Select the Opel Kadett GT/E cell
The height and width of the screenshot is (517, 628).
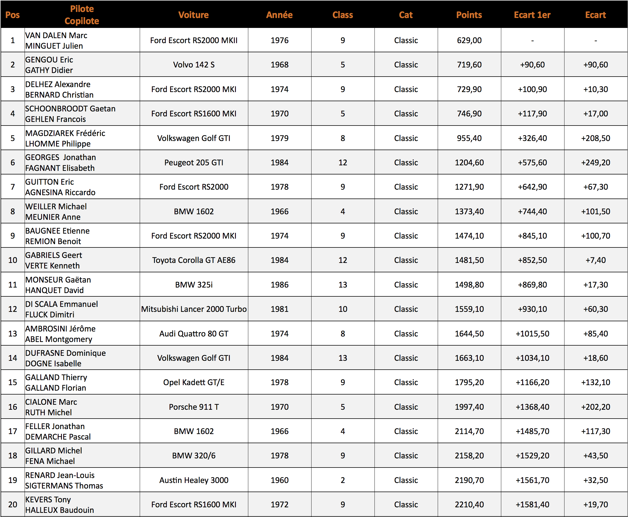coord(194,382)
